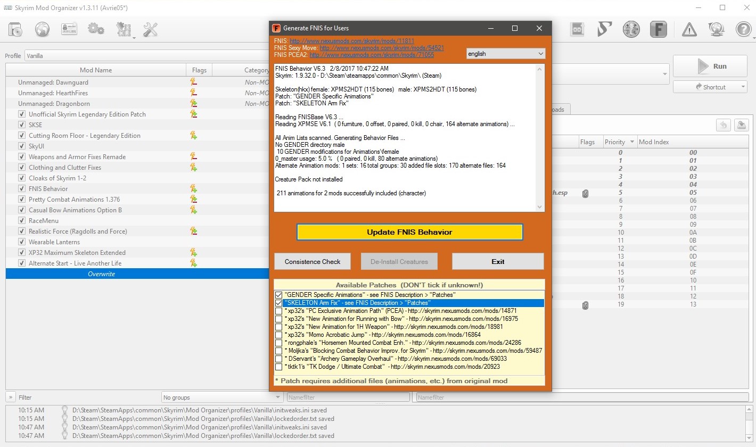The image size is (756, 447).
Task: Open the Tools puzzle-piece icon
Action: (124, 29)
